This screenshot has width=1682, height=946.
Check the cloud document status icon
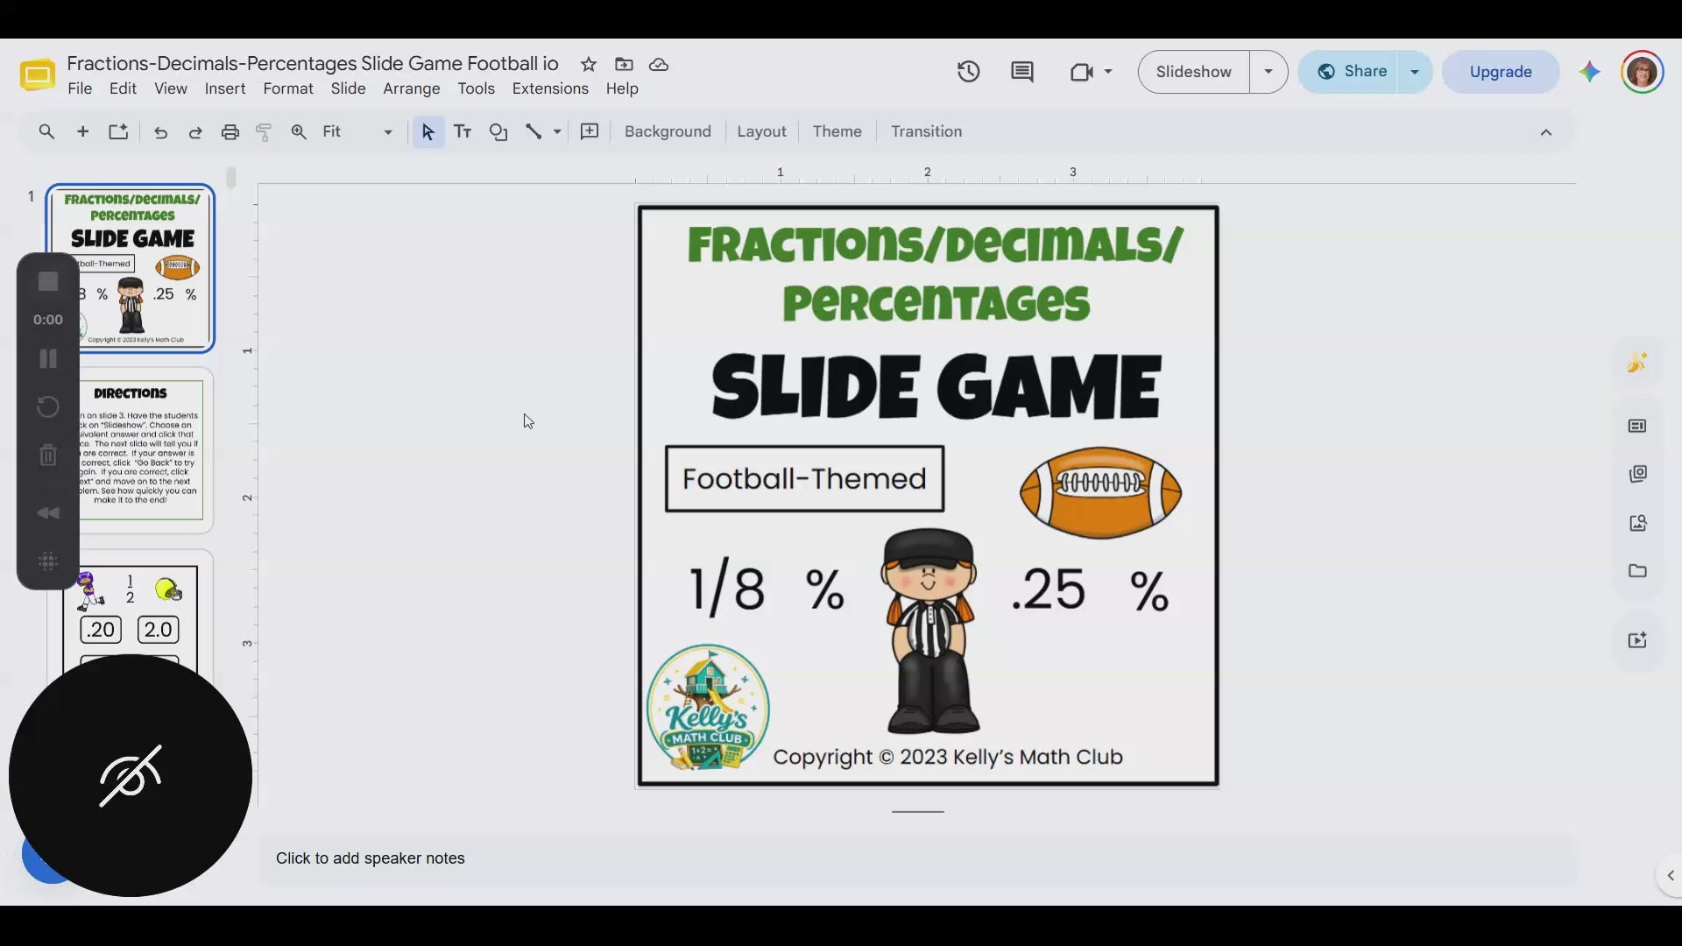[659, 65]
